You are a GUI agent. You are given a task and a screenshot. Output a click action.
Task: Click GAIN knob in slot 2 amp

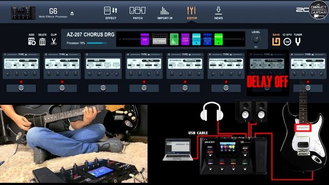click(49, 73)
